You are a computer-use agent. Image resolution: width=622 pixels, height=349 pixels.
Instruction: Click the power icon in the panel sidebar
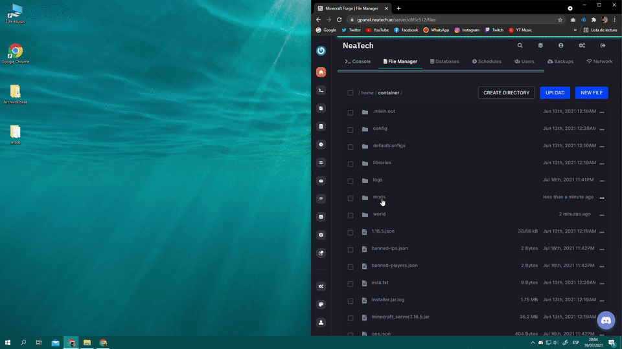coord(321,50)
